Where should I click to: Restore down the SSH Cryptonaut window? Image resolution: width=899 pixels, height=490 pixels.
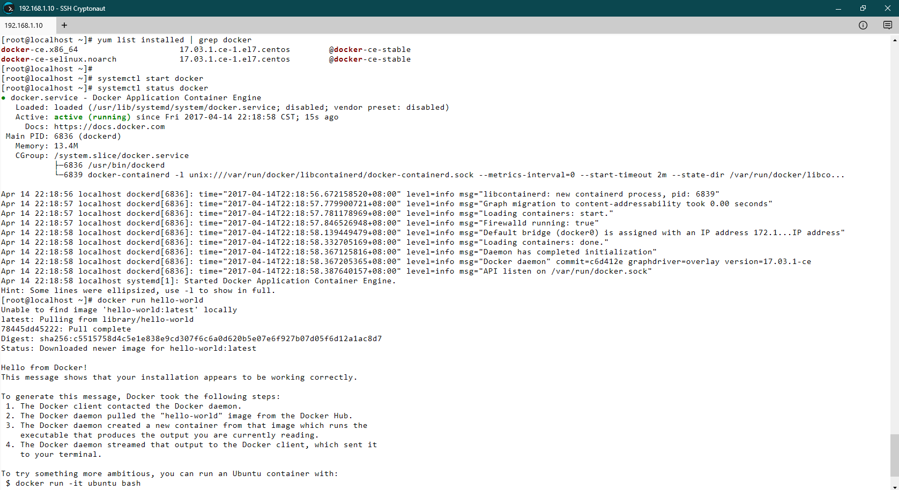pos(863,8)
